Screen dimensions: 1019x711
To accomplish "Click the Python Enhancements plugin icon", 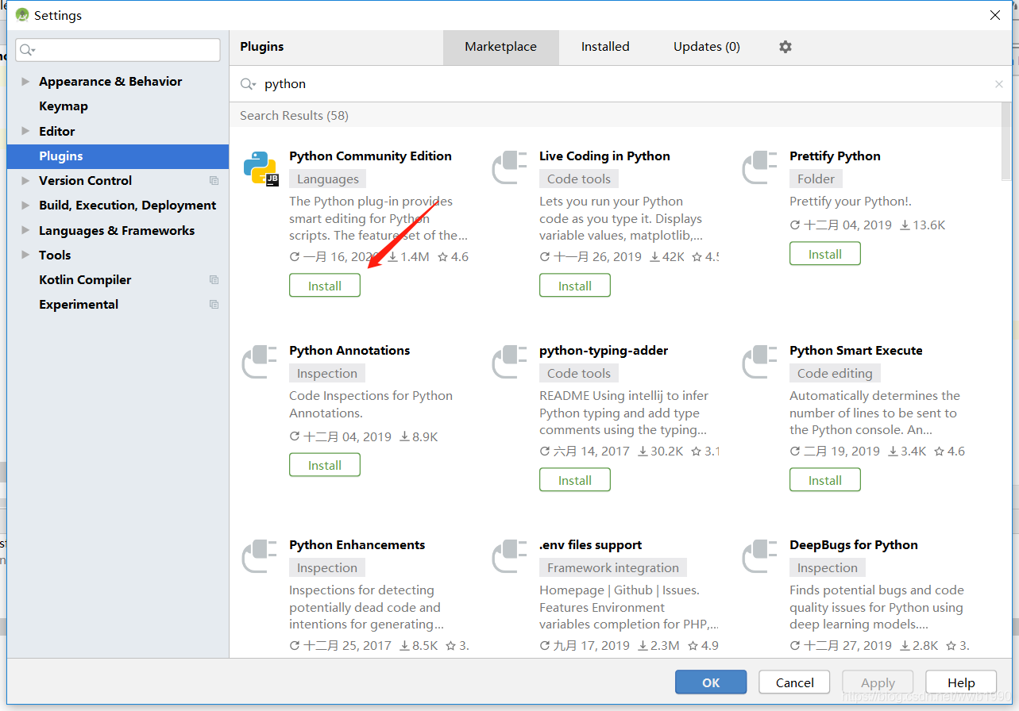I will [x=261, y=556].
